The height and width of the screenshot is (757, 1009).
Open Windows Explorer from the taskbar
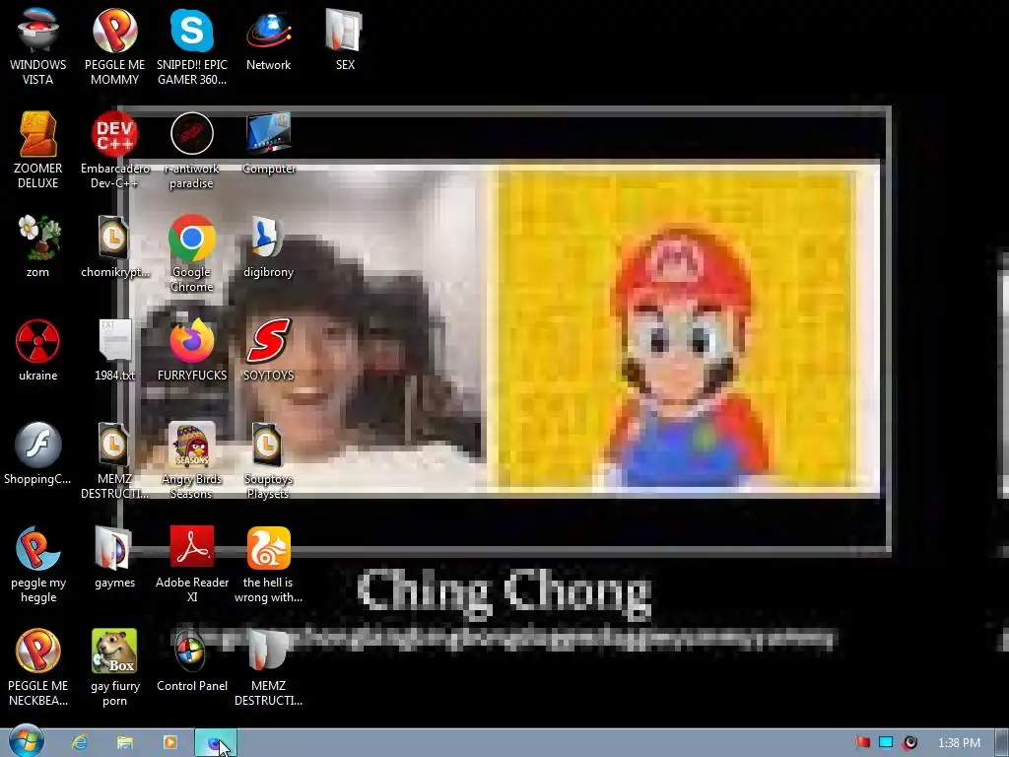[x=125, y=742]
